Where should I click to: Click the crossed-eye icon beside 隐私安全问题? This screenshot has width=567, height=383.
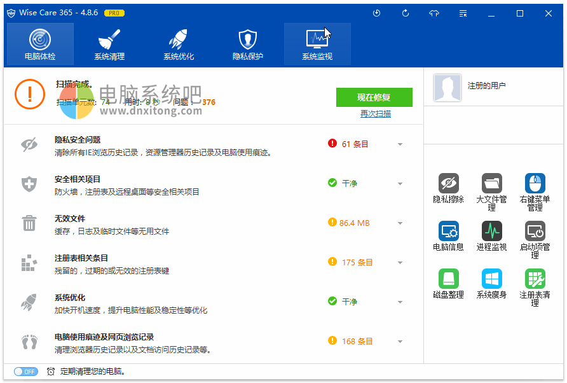pyautogui.click(x=29, y=144)
